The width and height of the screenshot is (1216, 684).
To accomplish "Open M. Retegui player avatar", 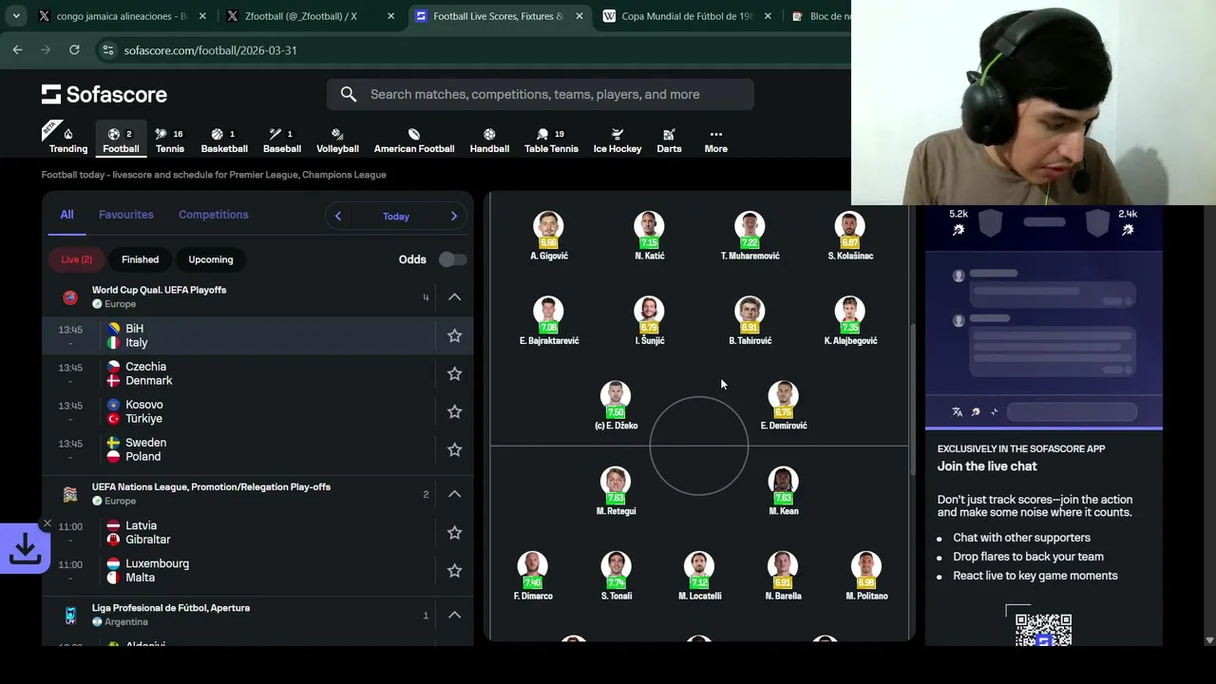I will [616, 482].
